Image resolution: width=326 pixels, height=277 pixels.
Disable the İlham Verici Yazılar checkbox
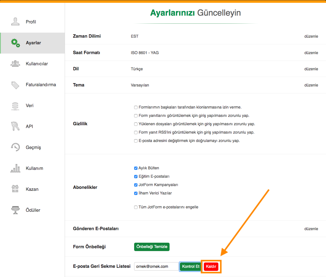pos(136,193)
